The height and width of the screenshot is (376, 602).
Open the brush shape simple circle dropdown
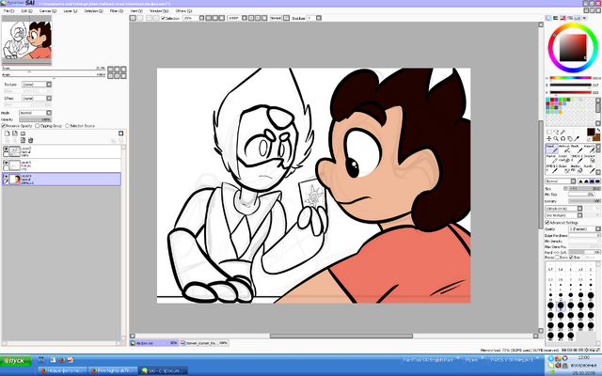pos(563,209)
